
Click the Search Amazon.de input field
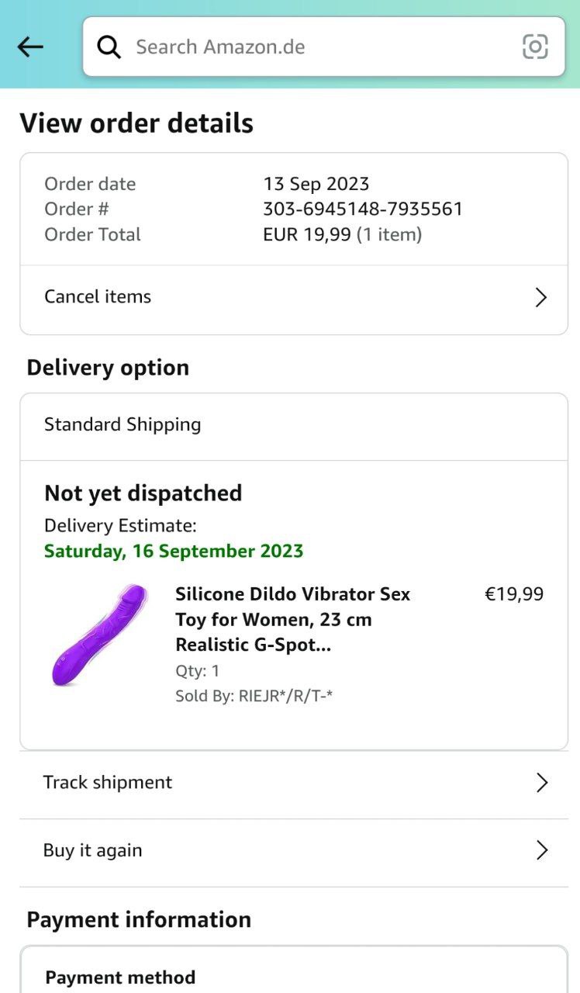pos(310,47)
